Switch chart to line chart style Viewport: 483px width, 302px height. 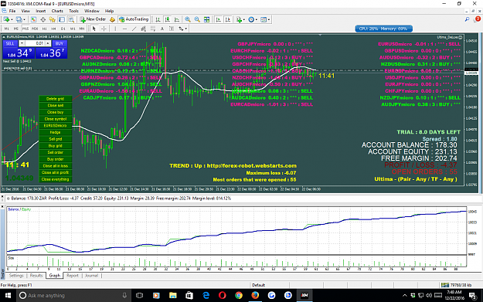(177, 19)
